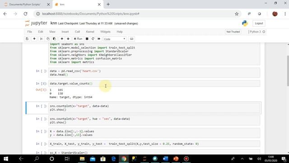Open Mail app from taskbar

point(93,159)
